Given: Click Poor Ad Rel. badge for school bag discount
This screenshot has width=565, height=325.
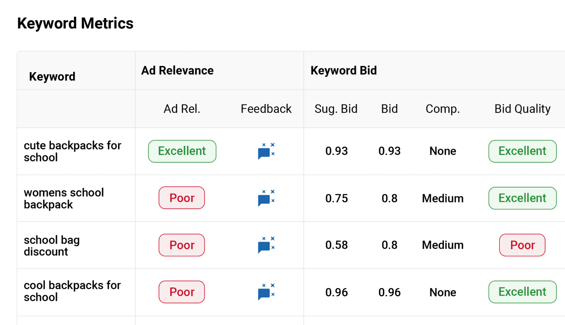Looking at the screenshot, I should [x=182, y=245].
